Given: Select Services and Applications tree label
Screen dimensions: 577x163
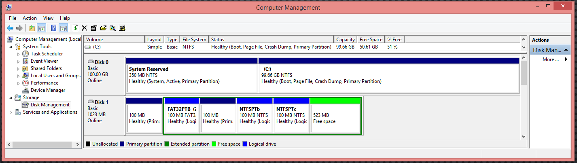Looking at the screenshot, I should pyautogui.click(x=50, y=112).
